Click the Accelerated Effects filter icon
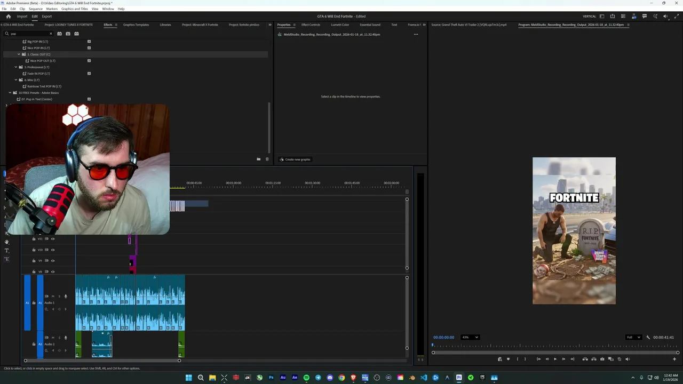The image size is (683, 384). (59, 34)
